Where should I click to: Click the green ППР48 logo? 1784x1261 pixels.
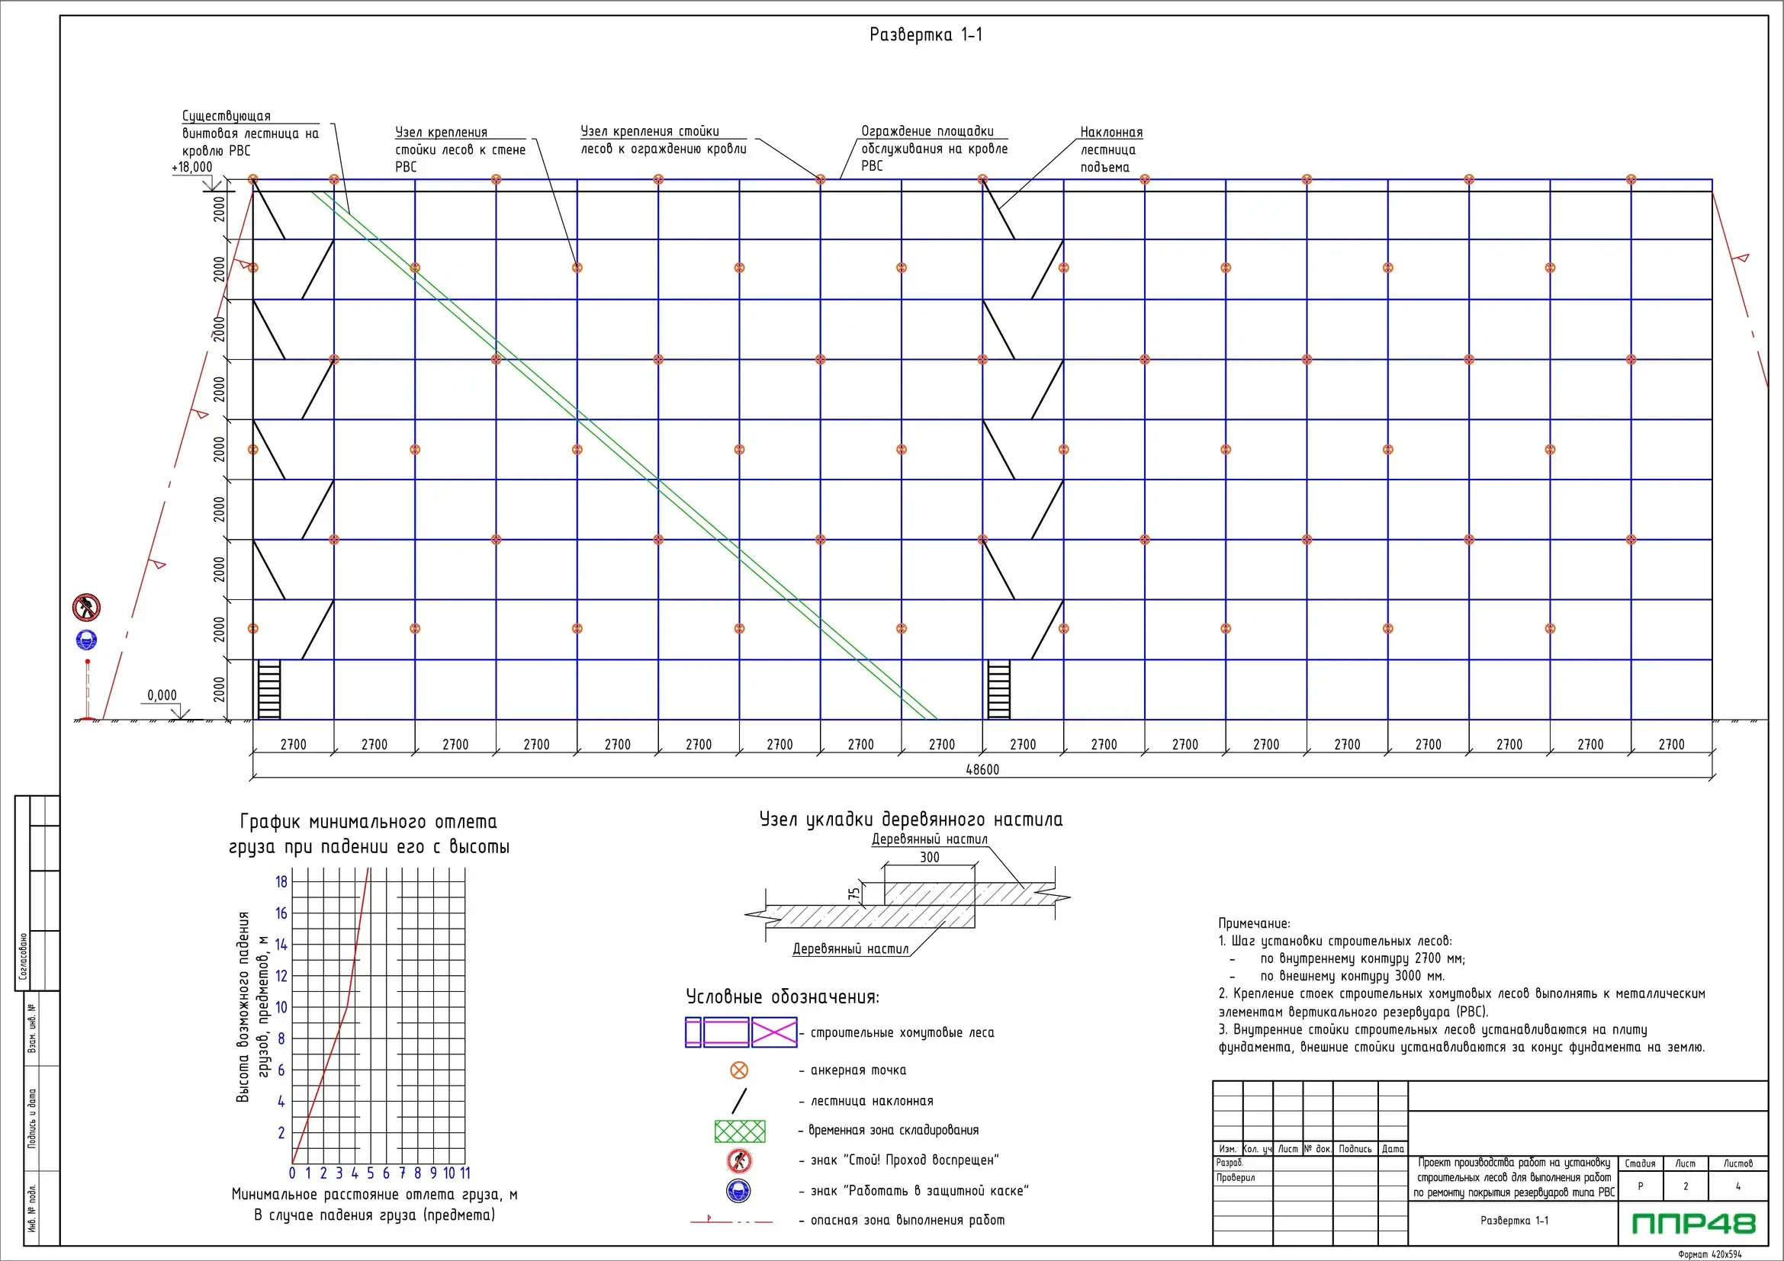click(x=1694, y=1224)
